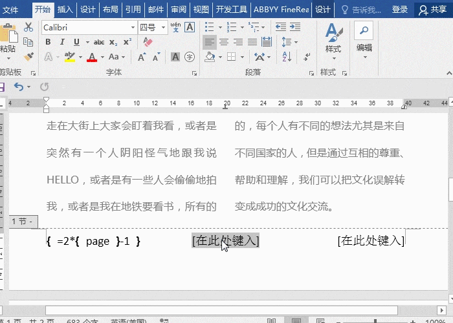Screen dimensions: 453x323
Task: Click the distributed alignment icon
Action: tap(267, 42)
